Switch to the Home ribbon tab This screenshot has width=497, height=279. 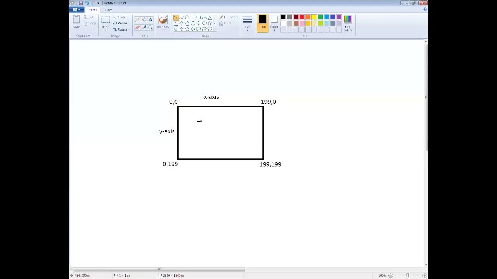tap(92, 10)
